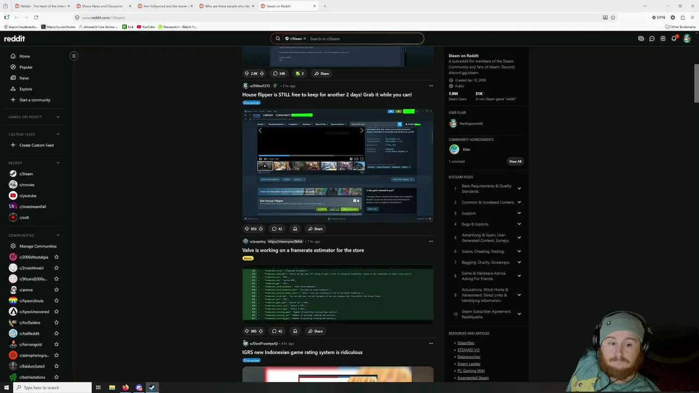Open Task View in the taskbar

[98, 388]
